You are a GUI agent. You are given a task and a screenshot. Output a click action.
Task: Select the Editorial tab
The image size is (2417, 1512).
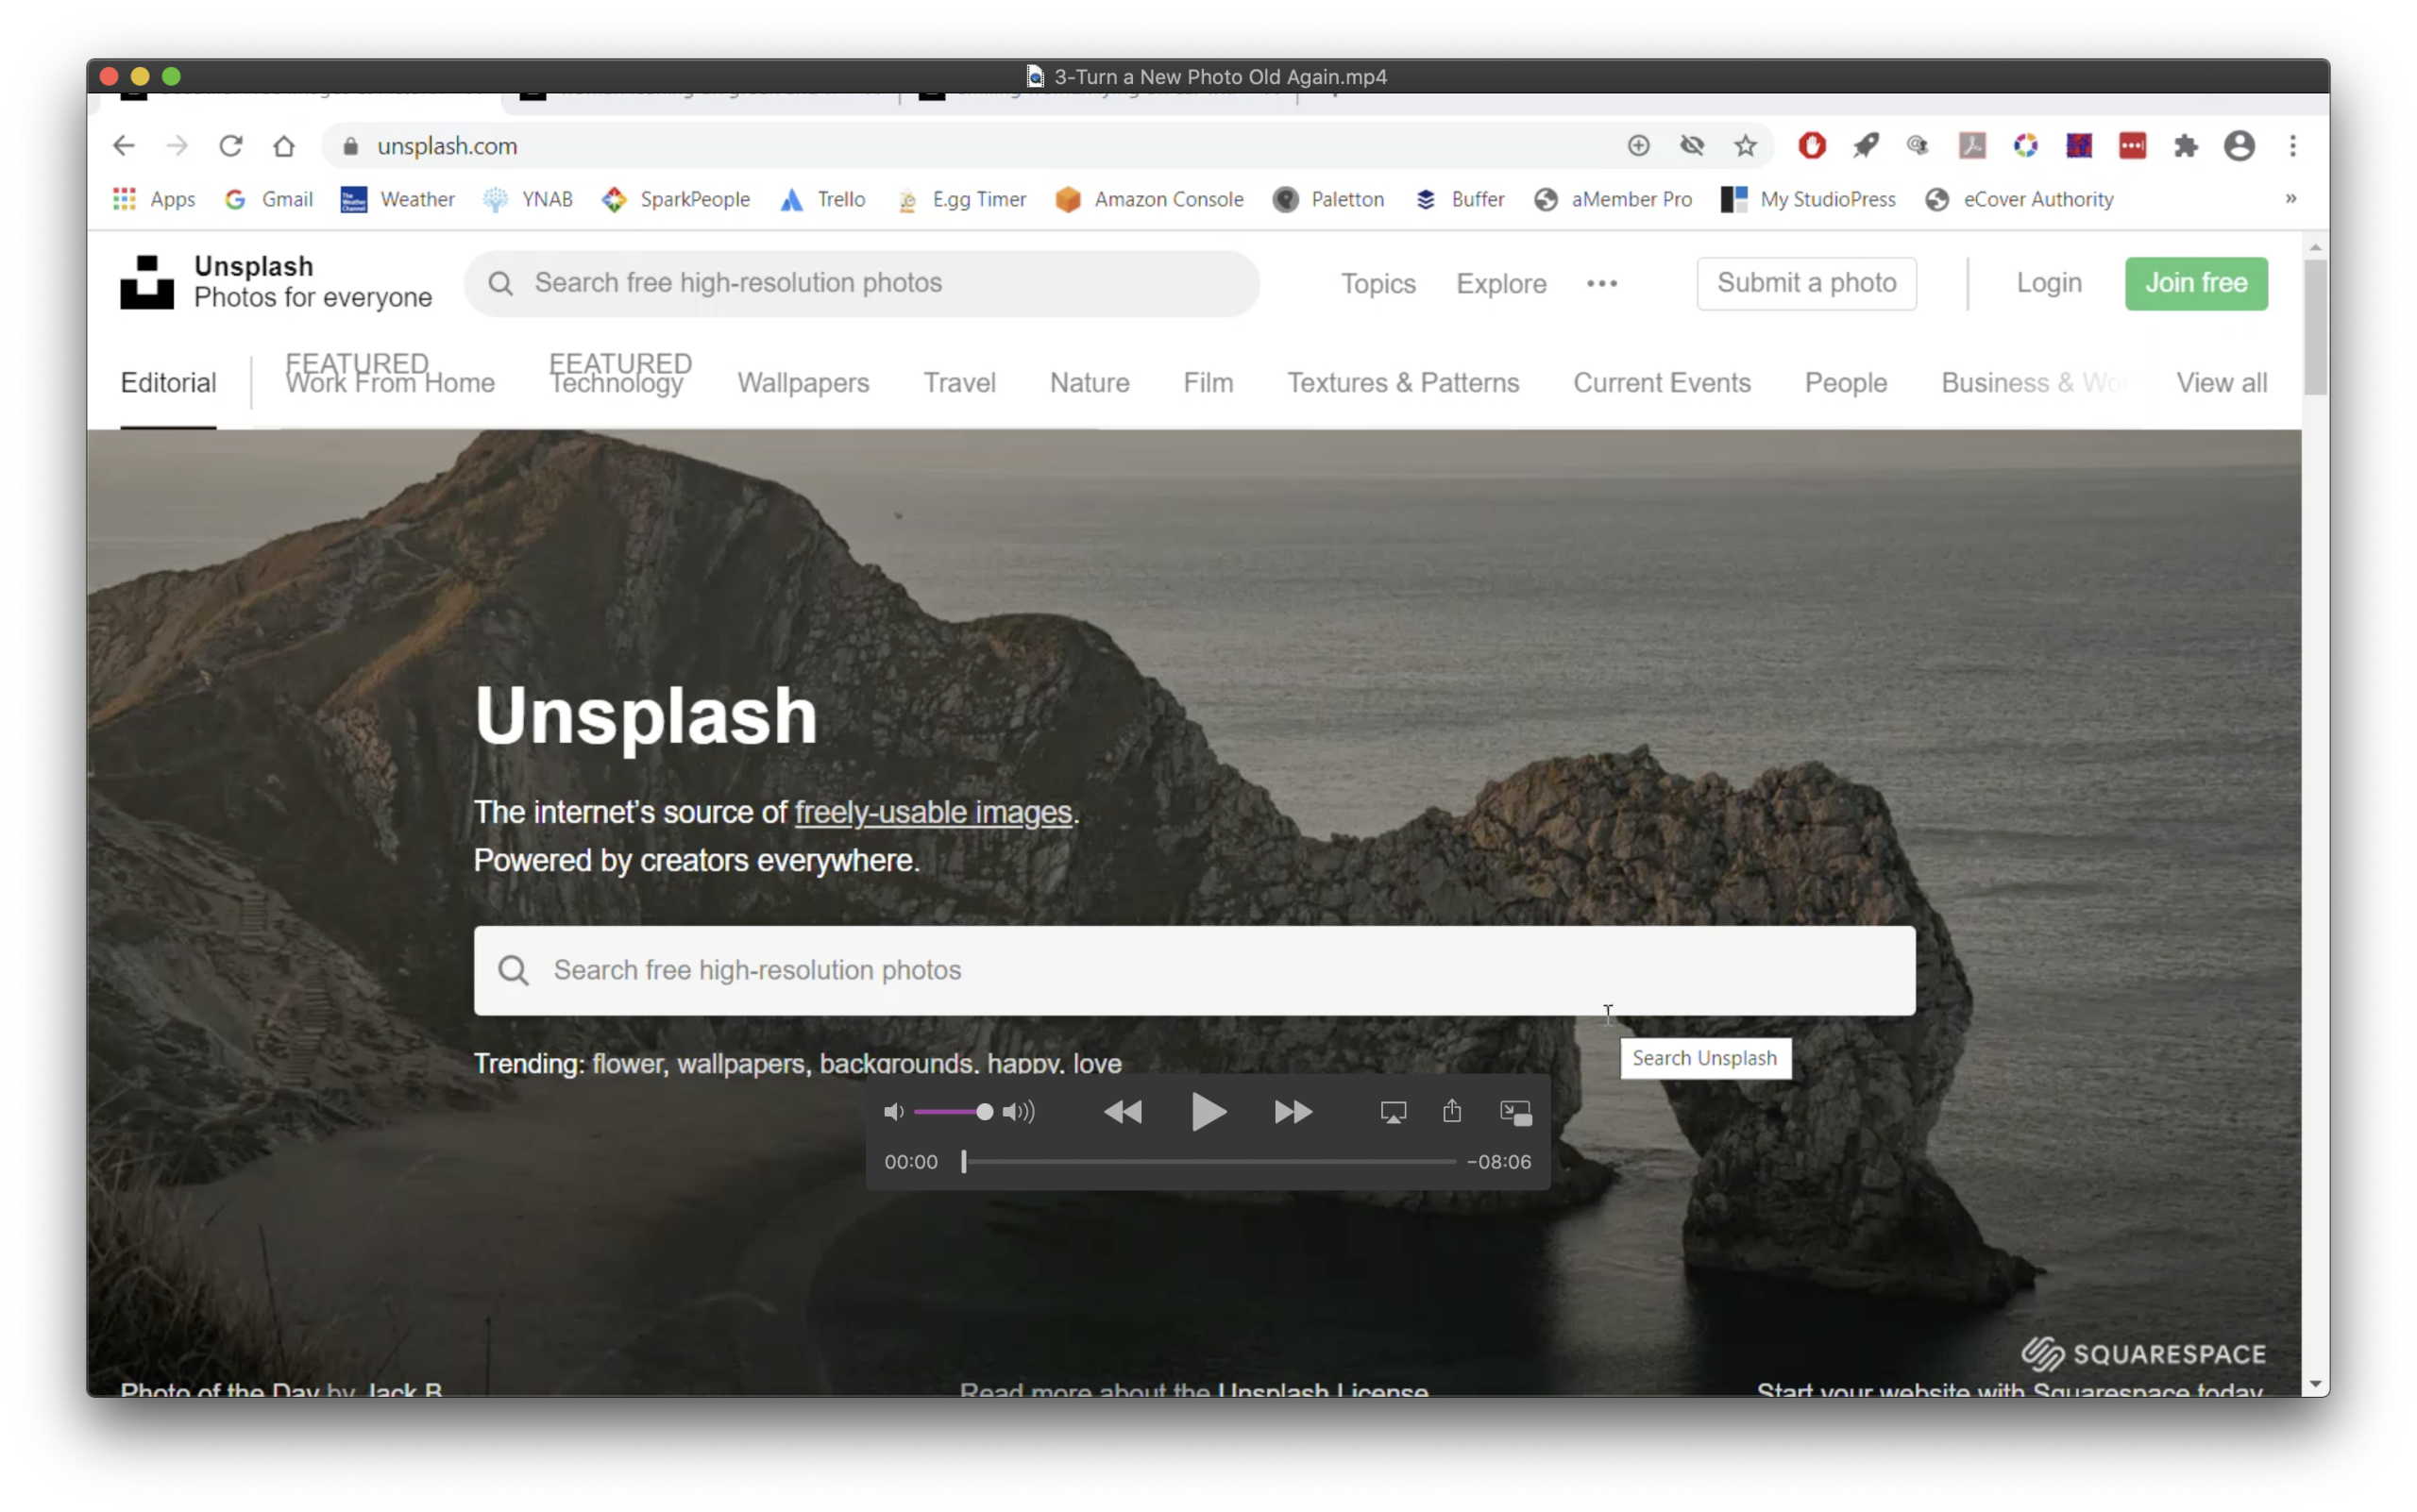pyautogui.click(x=168, y=383)
